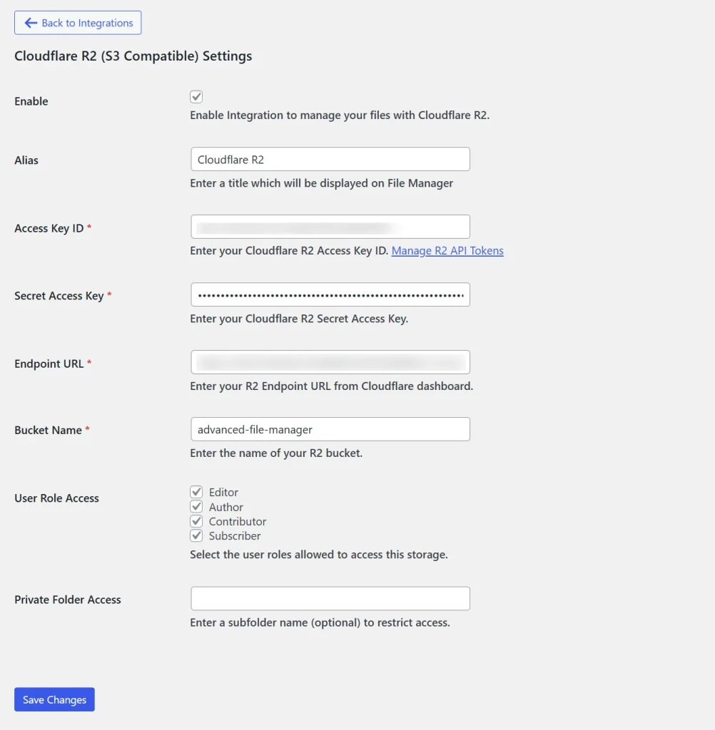Focus the Alias input field
The image size is (715, 730).
coord(330,159)
